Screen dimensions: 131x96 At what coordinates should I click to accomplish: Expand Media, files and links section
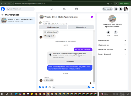click(x=112, y=50)
